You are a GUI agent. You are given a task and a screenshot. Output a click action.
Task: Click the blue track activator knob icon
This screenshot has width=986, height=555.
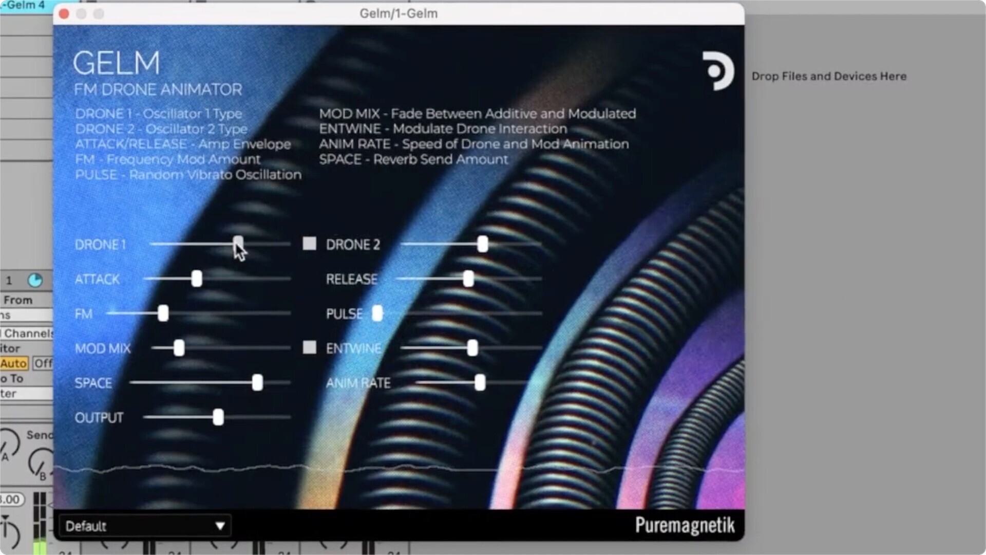[35, 280]
